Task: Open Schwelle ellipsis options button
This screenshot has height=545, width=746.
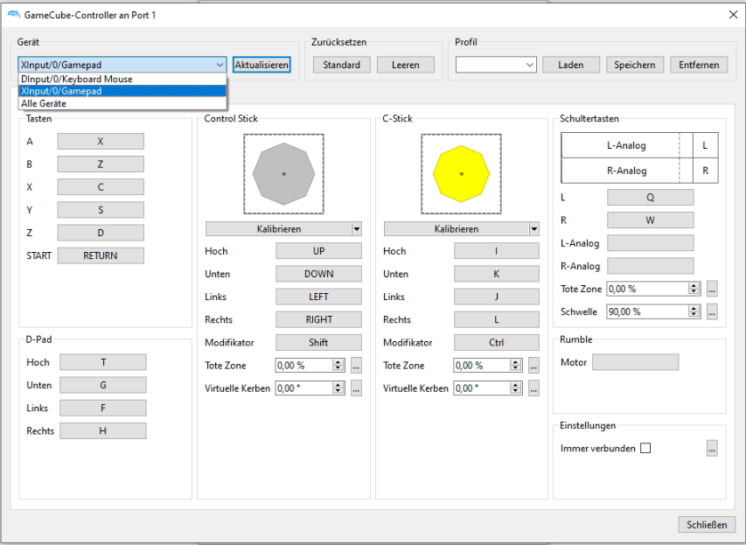Action: (712, 311)
